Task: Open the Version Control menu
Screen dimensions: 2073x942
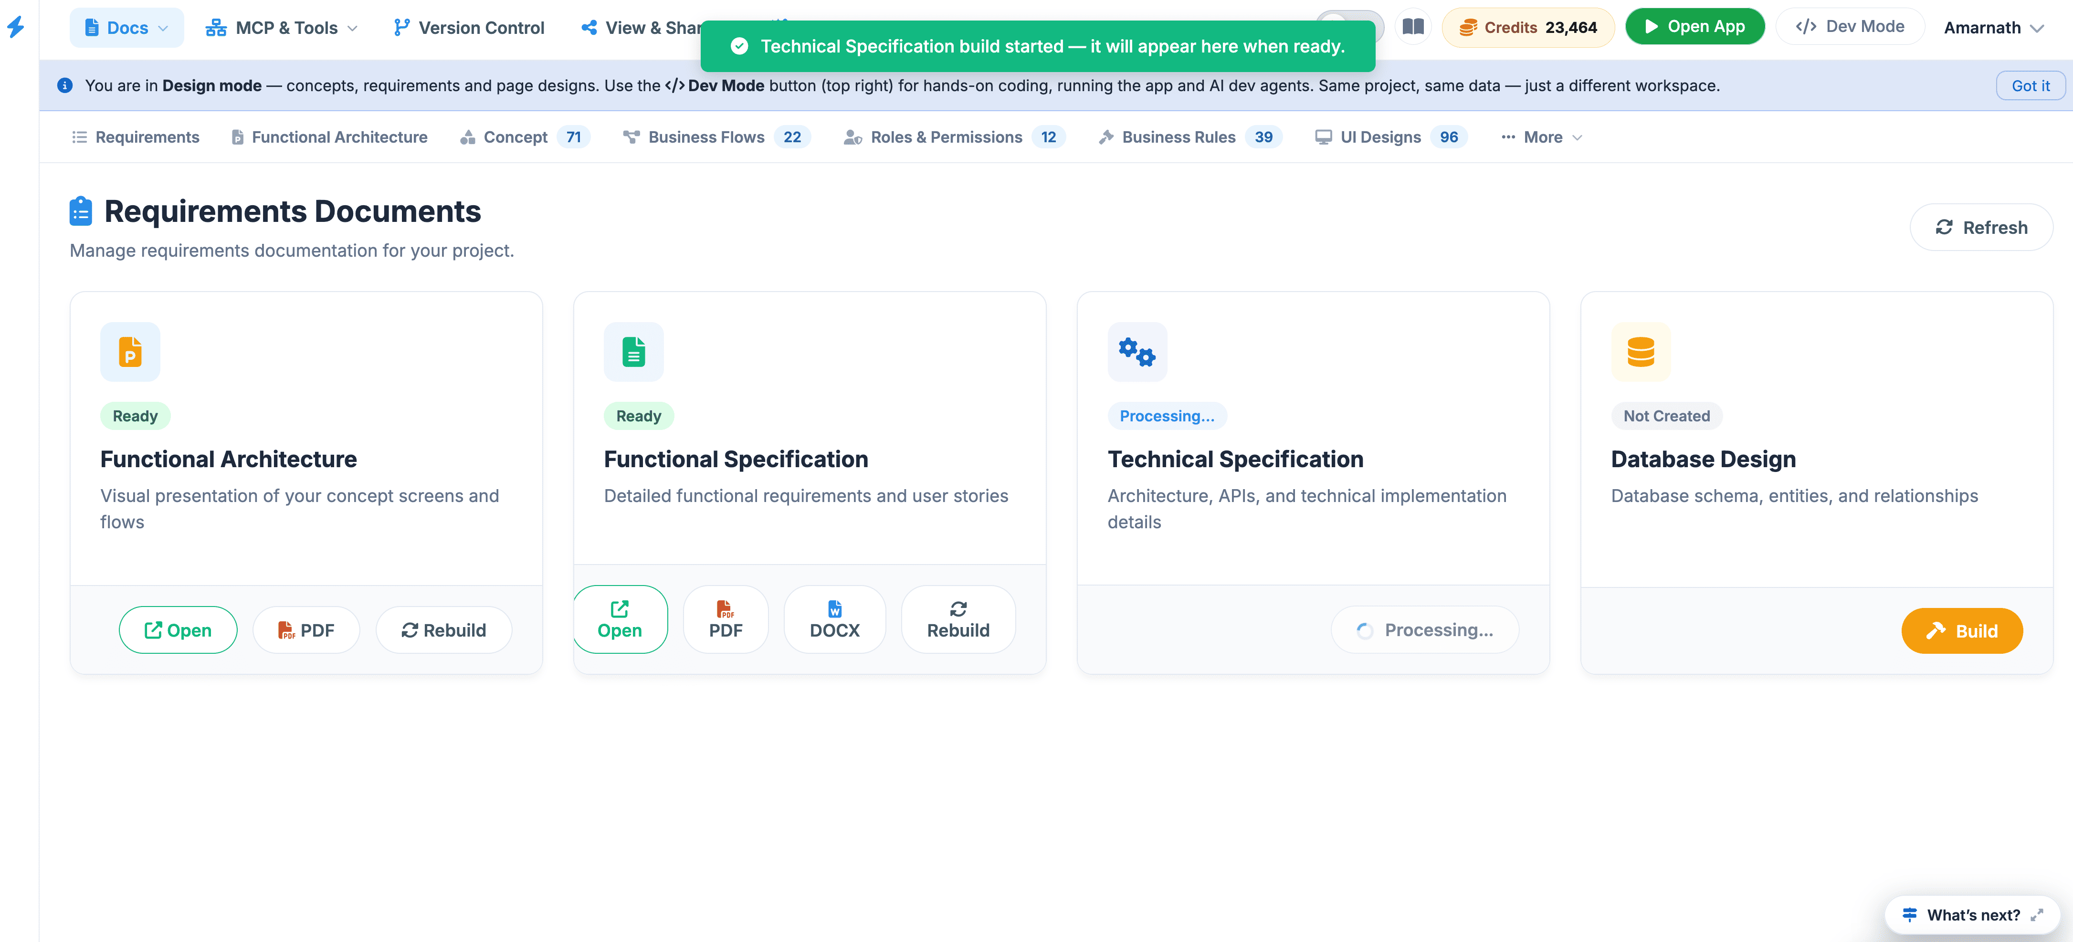Action: click(x=468, y=28)
